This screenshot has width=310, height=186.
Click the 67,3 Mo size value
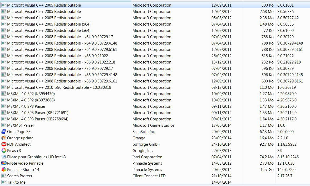coord(267,132)
